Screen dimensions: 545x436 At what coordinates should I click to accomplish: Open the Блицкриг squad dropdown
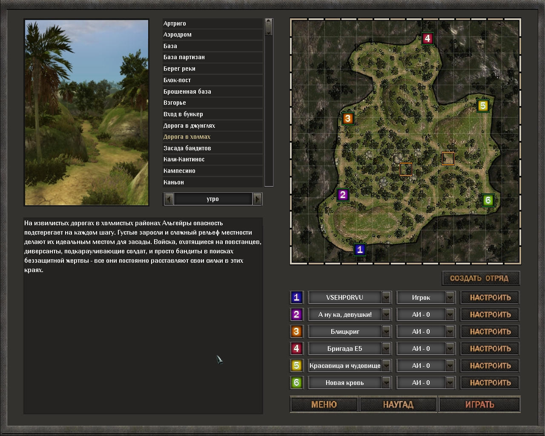coord(386,332)
